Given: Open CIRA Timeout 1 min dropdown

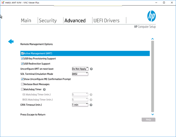Looking at the screenshot, I should [x=80, y=105].
